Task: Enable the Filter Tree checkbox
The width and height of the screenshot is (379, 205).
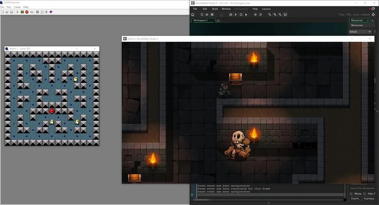Action: (x=365, y=194)
